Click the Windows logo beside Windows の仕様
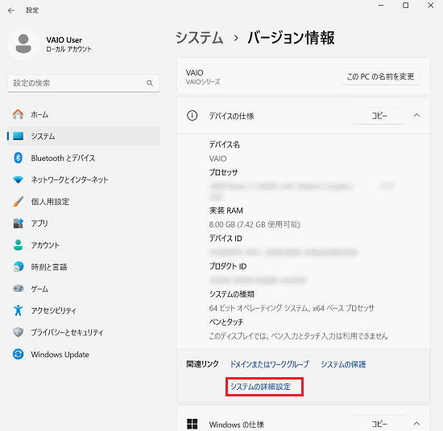This screenshot has width=443, height=431. 193,424
